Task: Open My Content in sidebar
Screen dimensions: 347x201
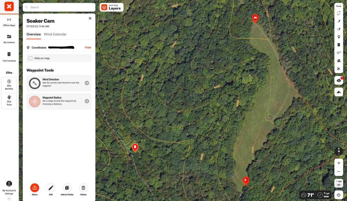Action: 9,39
